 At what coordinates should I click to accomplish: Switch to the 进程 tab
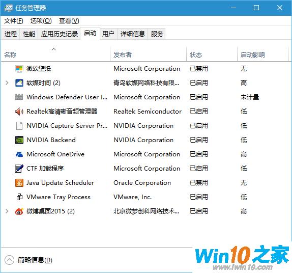click(11, 34)
